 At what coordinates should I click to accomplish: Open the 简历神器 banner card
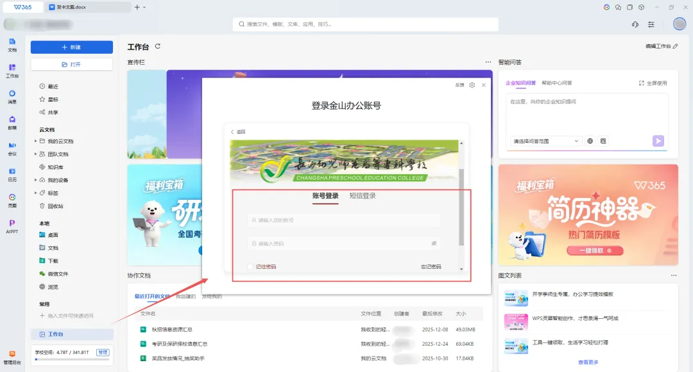[x=588, y=214]
